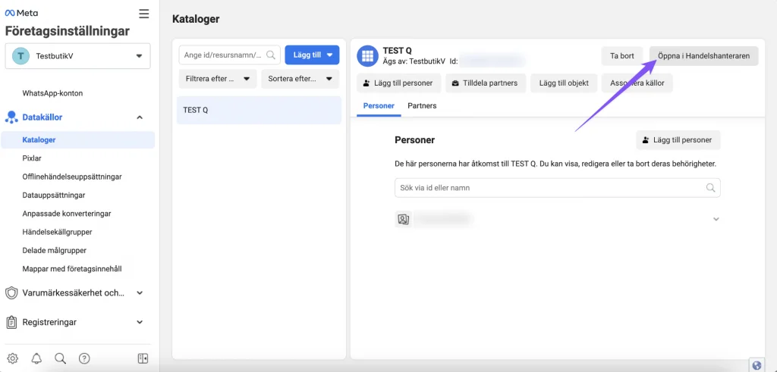Open the hamburger menu icon
Viewport: 777px width, 372px height.
click(x=143, y=14)
